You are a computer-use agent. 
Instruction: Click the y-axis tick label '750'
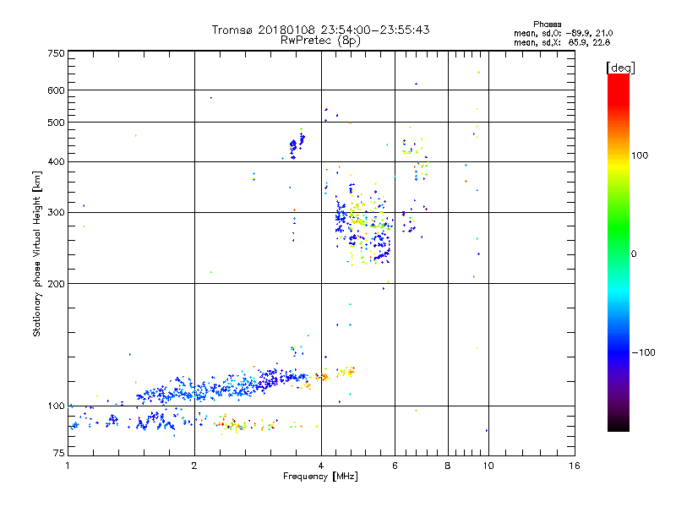click(56, 53)
